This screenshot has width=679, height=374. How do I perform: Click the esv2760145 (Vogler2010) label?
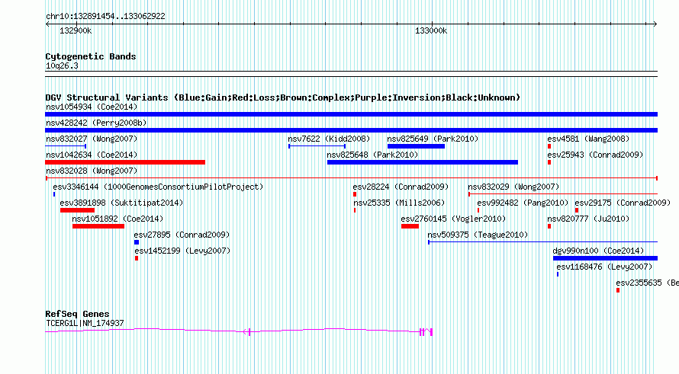tap(453, 219)
